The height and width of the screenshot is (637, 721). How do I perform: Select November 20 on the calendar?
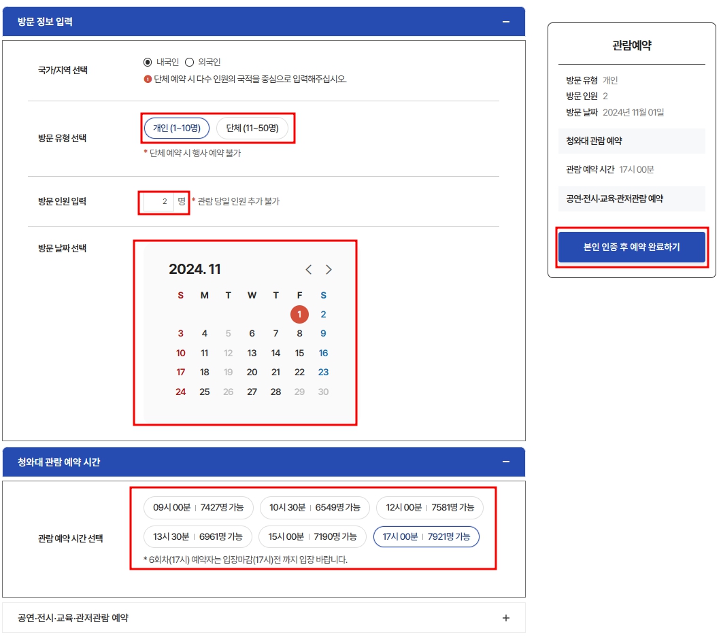[252, 373]
